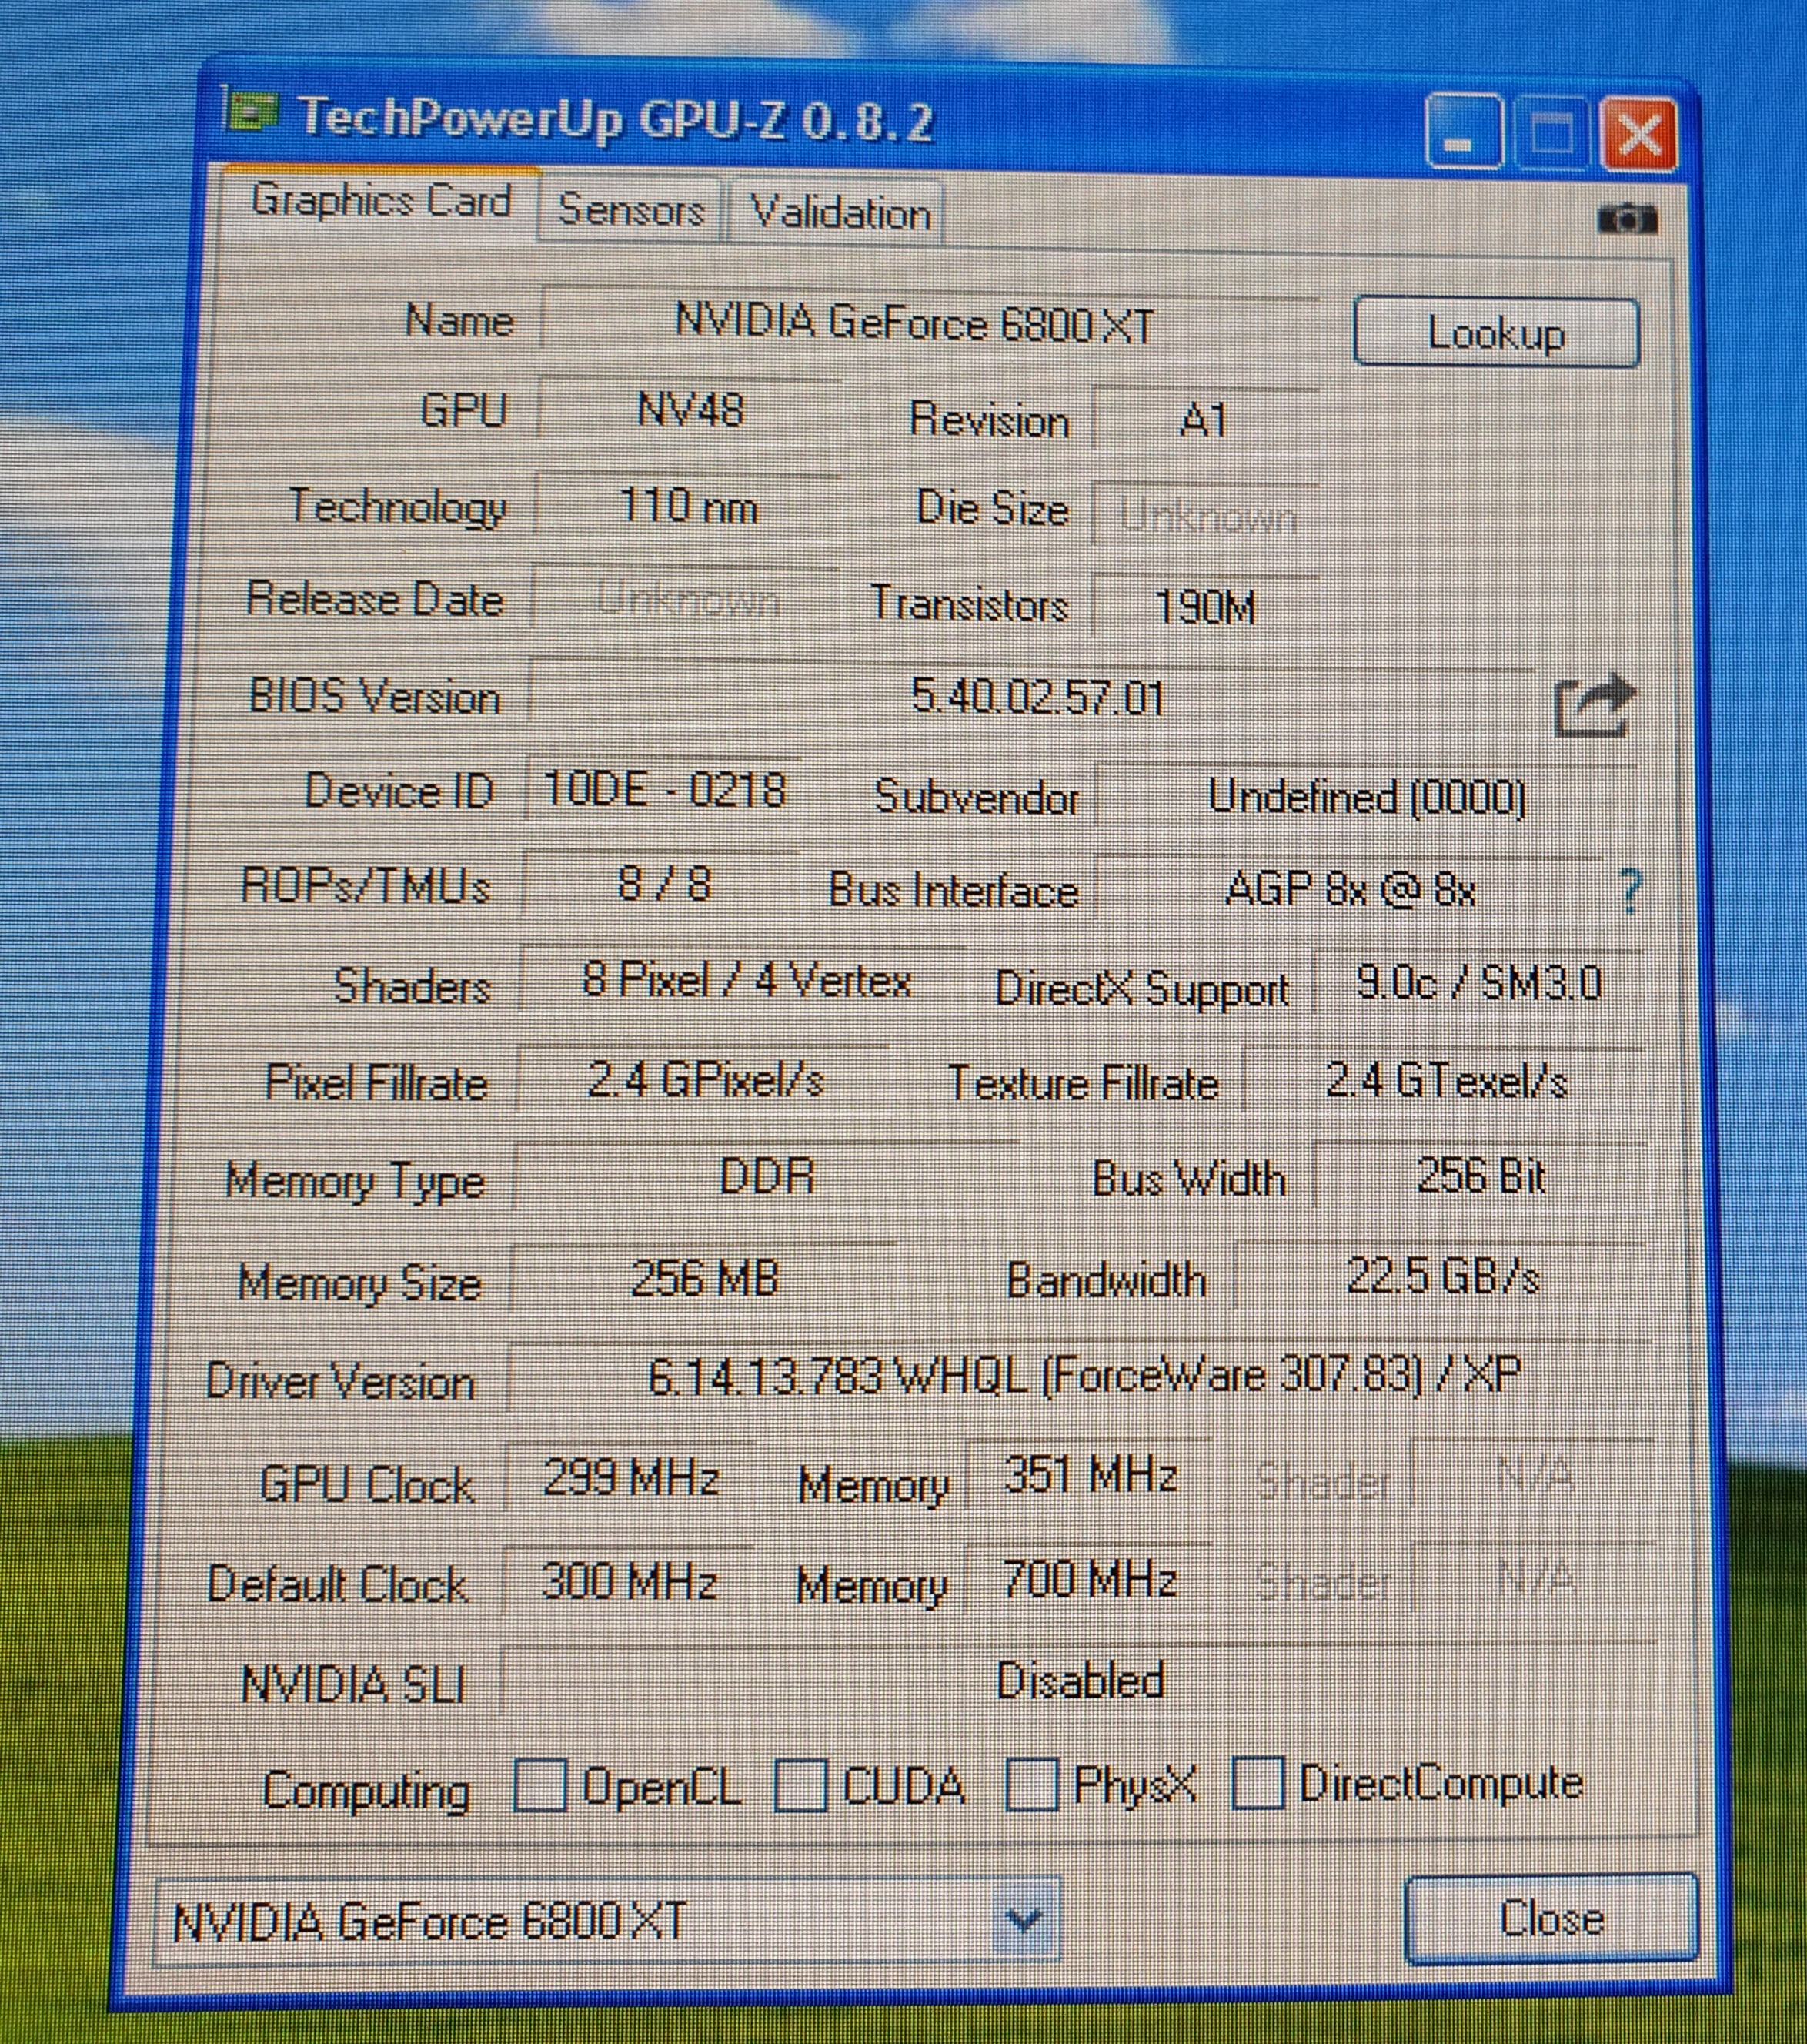Enable the OpenCL checkbox
The height and width of the screenshot is (2044, 1807).
539,1785
